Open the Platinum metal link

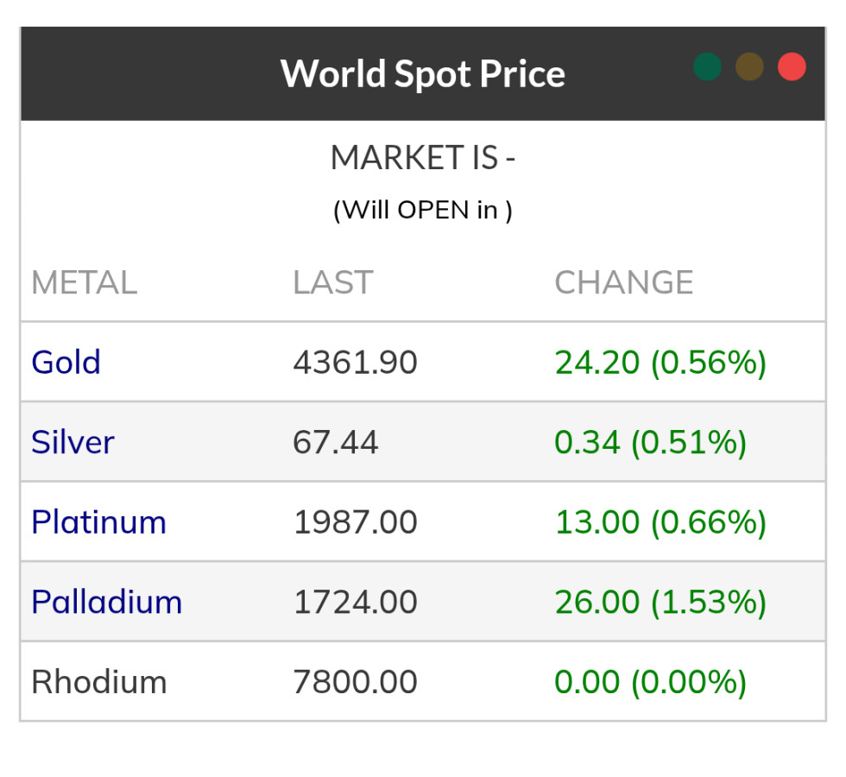point(98,522)
